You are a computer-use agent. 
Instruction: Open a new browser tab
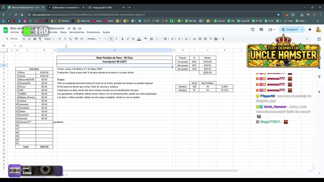tap(130, 8)
